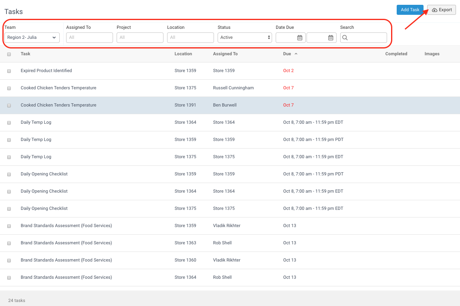Click the Project filter field
460x306 pixels.
pyautogui.click(x=140, y=38)
